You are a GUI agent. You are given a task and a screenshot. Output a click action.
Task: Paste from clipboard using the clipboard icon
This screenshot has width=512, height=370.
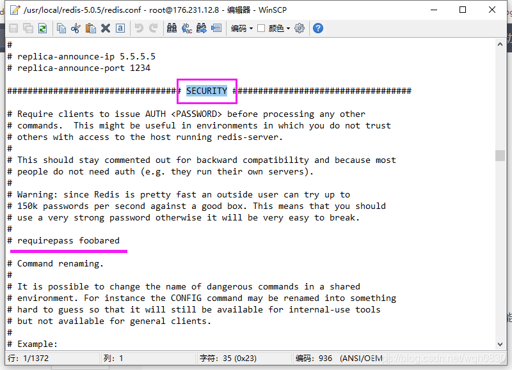tap(90, 28)
